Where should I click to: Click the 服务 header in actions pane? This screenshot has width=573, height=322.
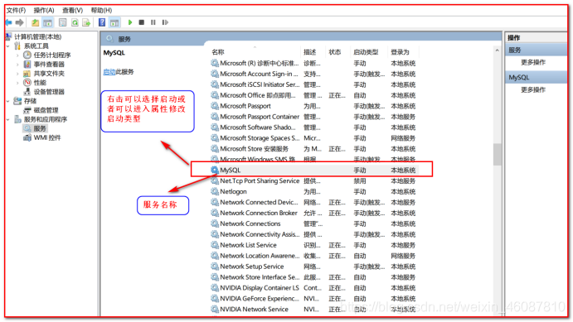click(537, 50)
